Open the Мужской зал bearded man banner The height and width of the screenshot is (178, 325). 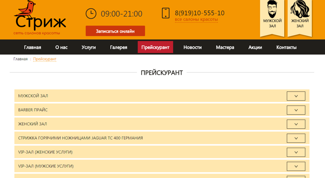point(272,17)
